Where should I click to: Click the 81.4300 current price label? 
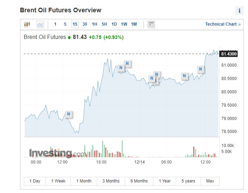tap(229, 54)
